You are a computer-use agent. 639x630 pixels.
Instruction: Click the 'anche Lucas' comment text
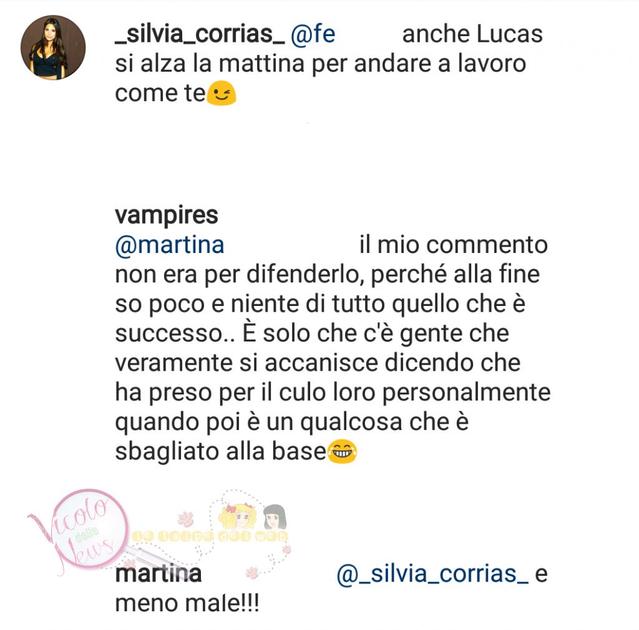pos(472,34)
